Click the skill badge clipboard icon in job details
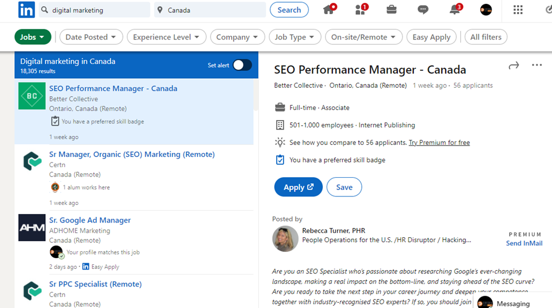552x308 pixels. [x=280, y=160]
